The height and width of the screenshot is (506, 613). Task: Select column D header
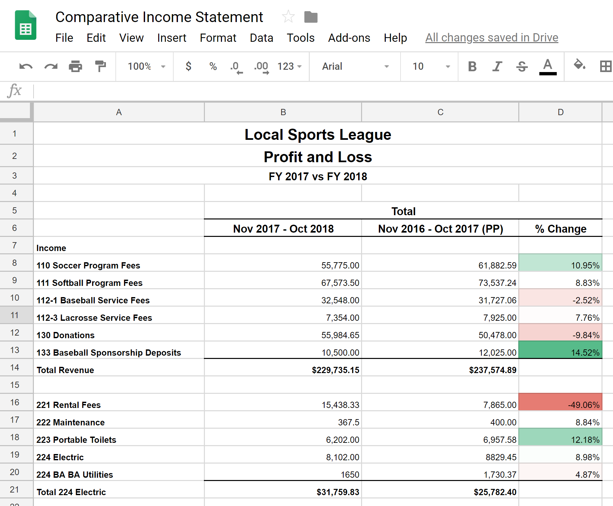pos(560,112)
